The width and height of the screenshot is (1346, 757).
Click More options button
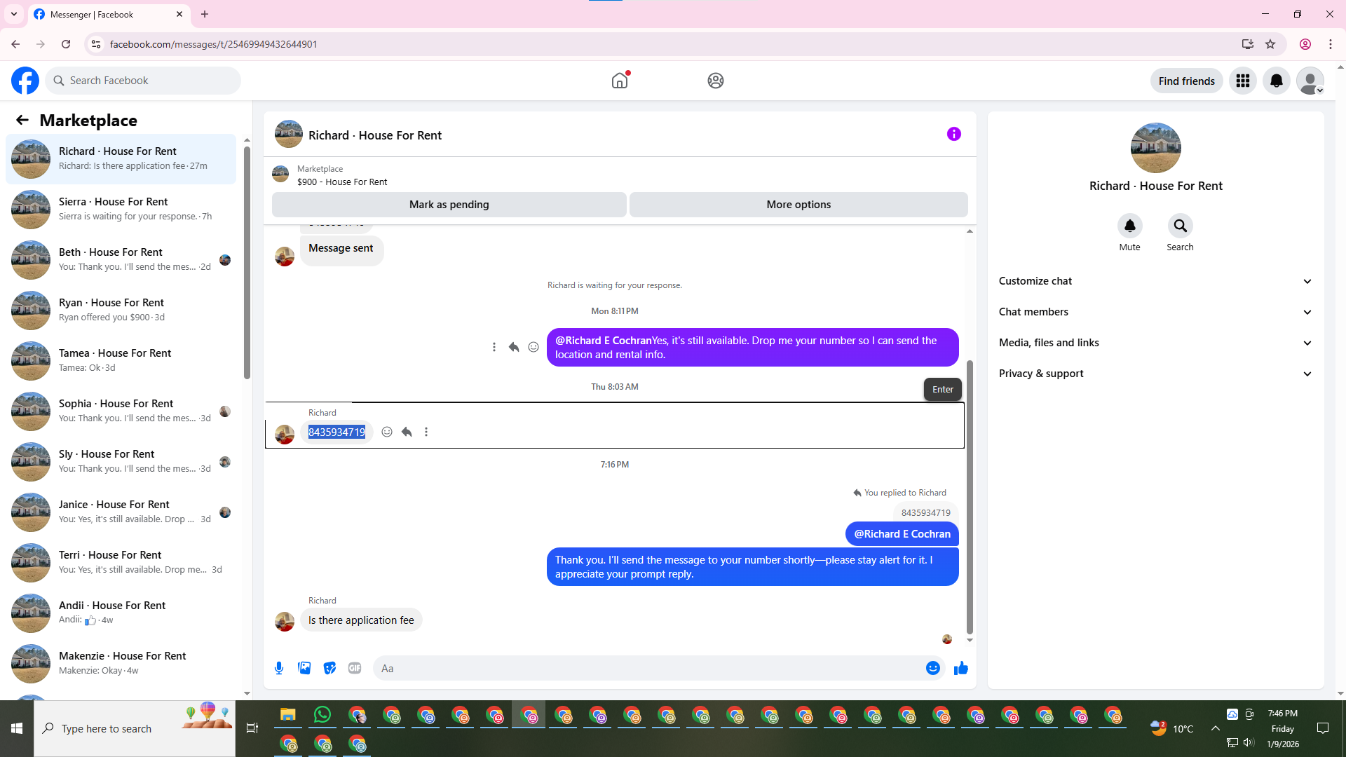[798, 205]
